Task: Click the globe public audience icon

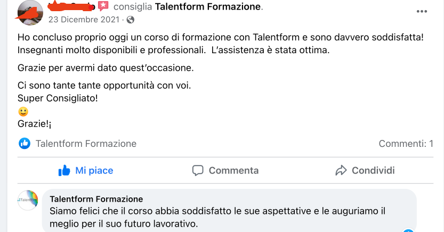Action: 131,20
